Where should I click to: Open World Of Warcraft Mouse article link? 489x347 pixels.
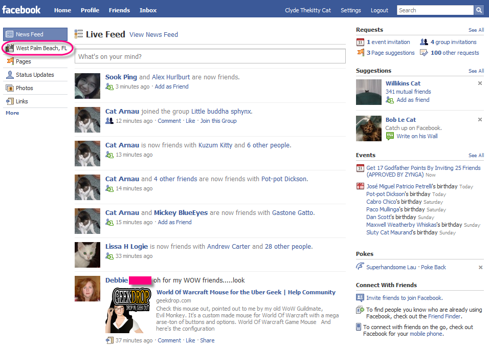click(x=246, y=292)
